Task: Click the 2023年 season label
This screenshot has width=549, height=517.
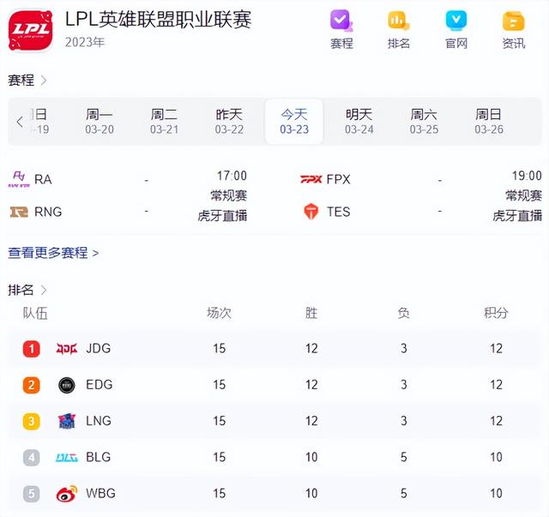Action: pyautogui.click(x=85, y=42)
